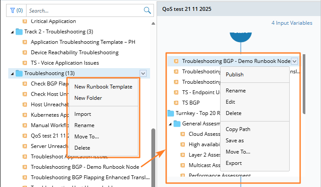Image resolution: width=321 pixels, height=187 pixels.
Task: Select Import from the folder menu
Action: (83, 114)
